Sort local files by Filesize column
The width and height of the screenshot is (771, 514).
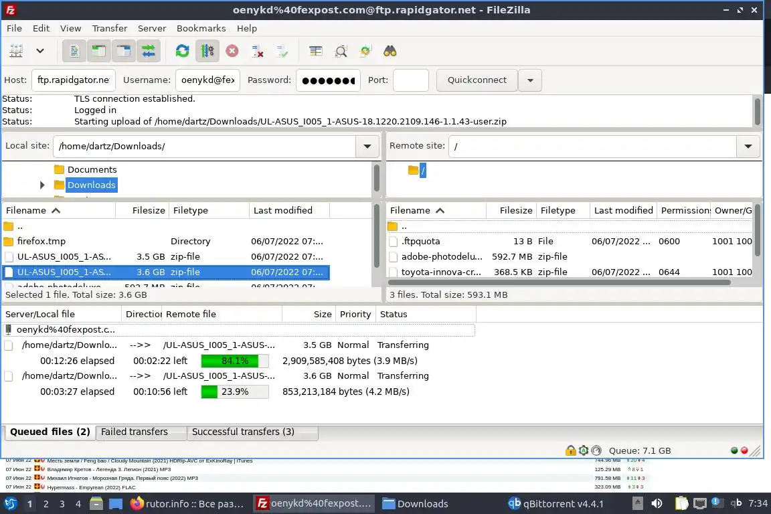[x=143, y=211]
